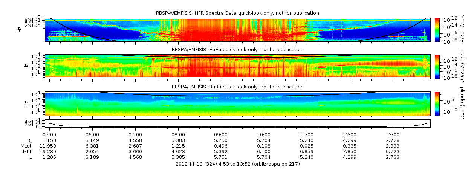Screen dimensions: 471x169
Task: Click the HFR Spectra Data plot title
Action: [237, 13]
